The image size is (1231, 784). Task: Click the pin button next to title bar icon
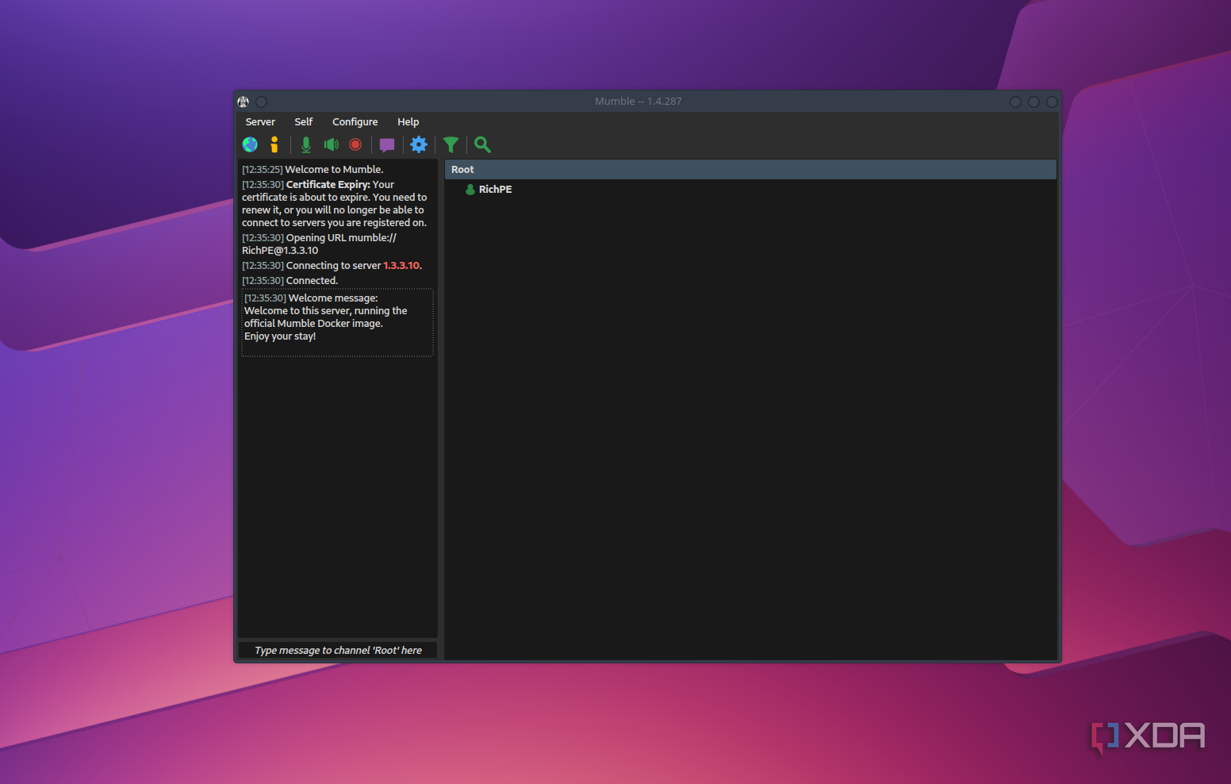click(262, 102)
